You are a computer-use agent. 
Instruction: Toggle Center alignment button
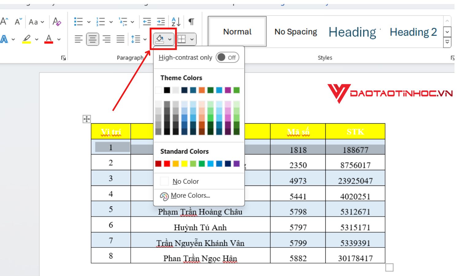tap(92, 39)
